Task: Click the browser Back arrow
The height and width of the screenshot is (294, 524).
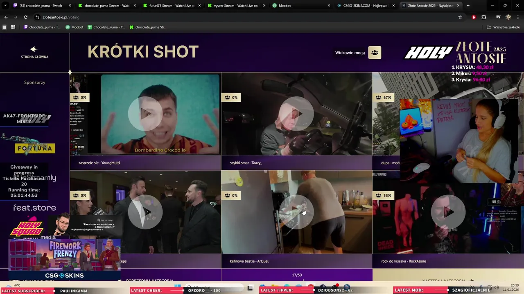Action: coord(6,17)
